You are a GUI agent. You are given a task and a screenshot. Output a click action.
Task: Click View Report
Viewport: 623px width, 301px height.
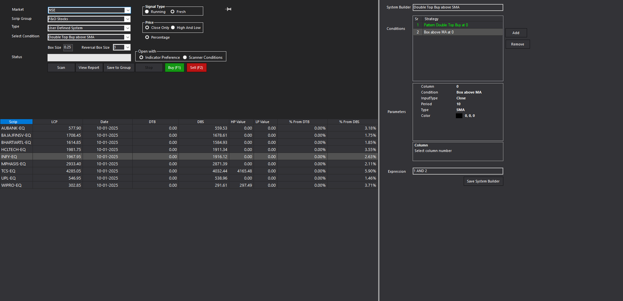(x=89, y=67)
